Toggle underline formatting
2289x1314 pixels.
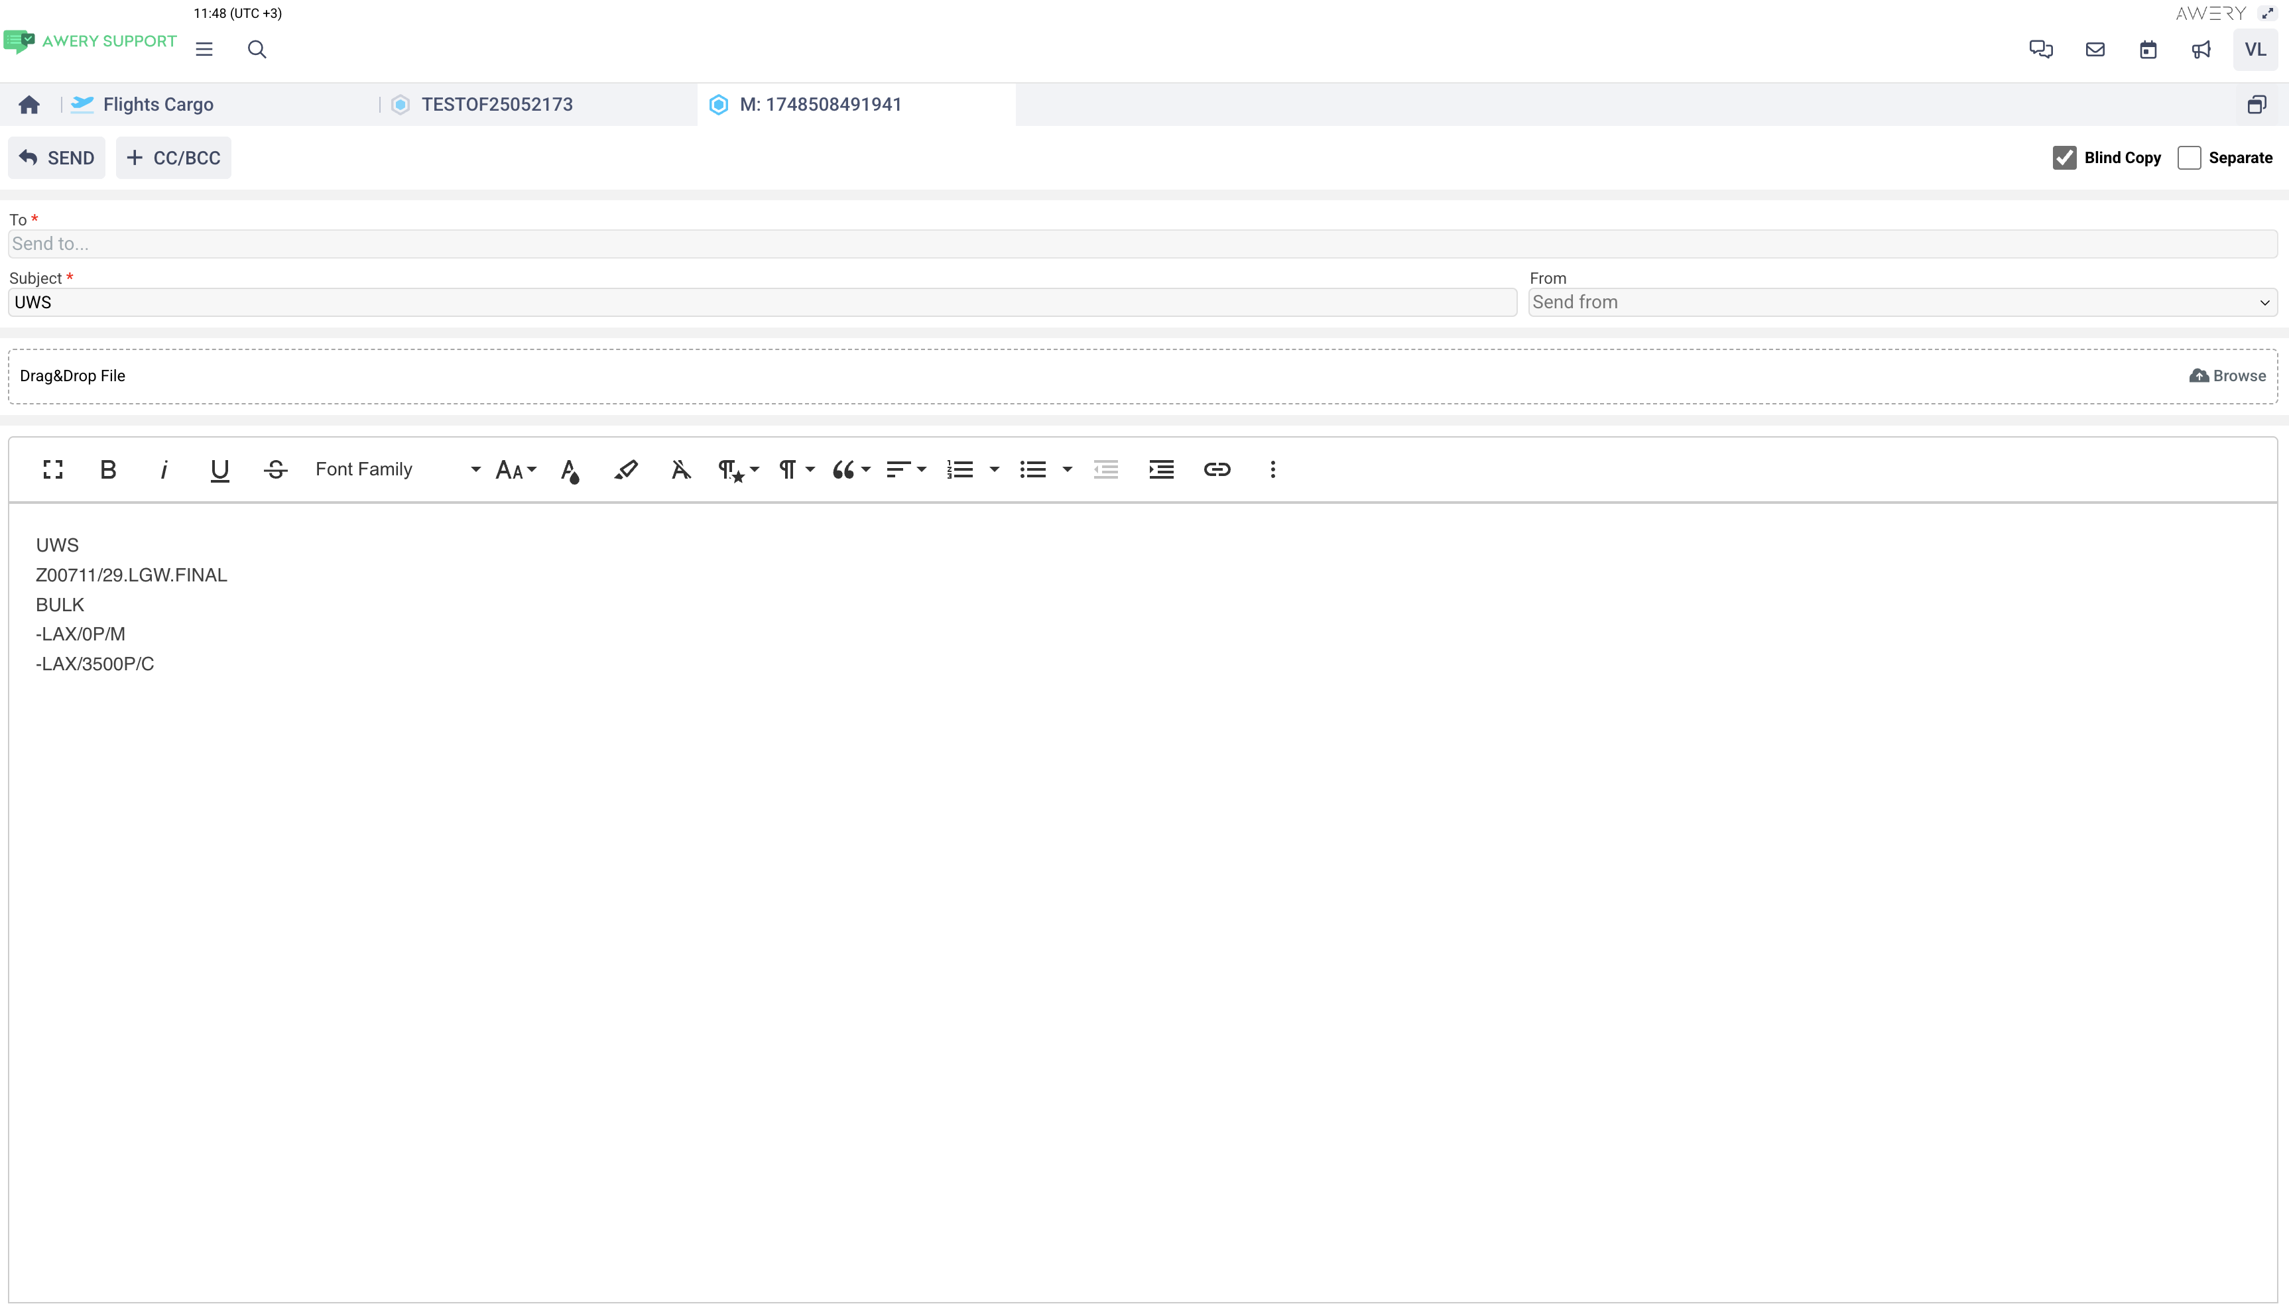(219, 469)
